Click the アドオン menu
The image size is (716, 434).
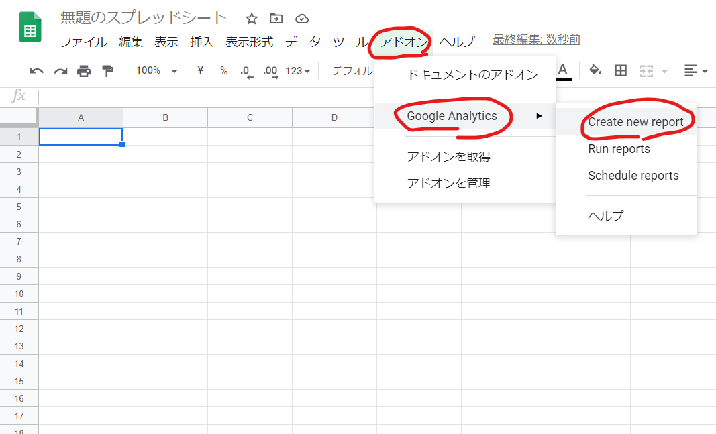(404, 42)
